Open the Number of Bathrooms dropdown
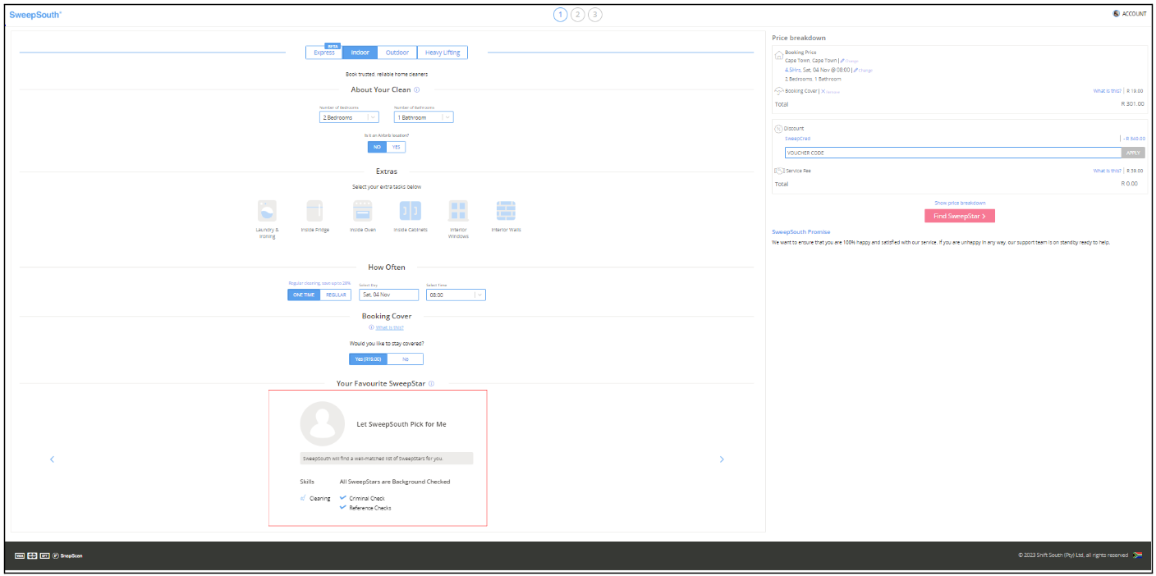Image resolution: width=1156 pixels, height=576 pixels. [x=424, y=117]
